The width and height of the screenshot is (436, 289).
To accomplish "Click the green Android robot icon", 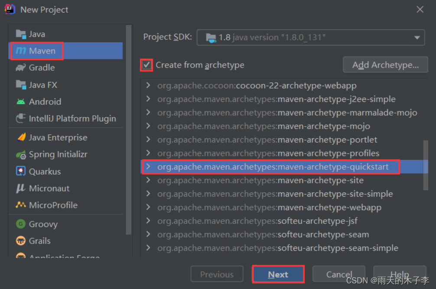I will (21, 102).
